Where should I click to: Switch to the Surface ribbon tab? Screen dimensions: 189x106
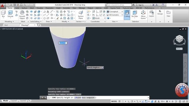pyautogui.click(x=24, y=8)
